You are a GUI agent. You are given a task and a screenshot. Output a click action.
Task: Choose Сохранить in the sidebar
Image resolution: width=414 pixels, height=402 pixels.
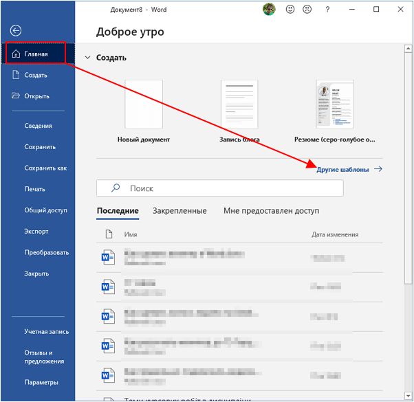[x=40, y=147]
